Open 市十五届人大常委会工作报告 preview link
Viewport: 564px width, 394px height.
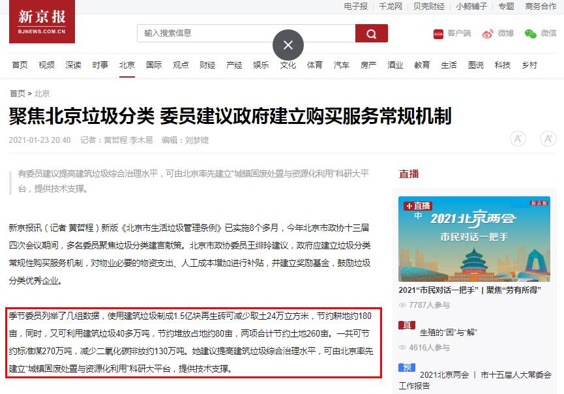click(475, 380)
